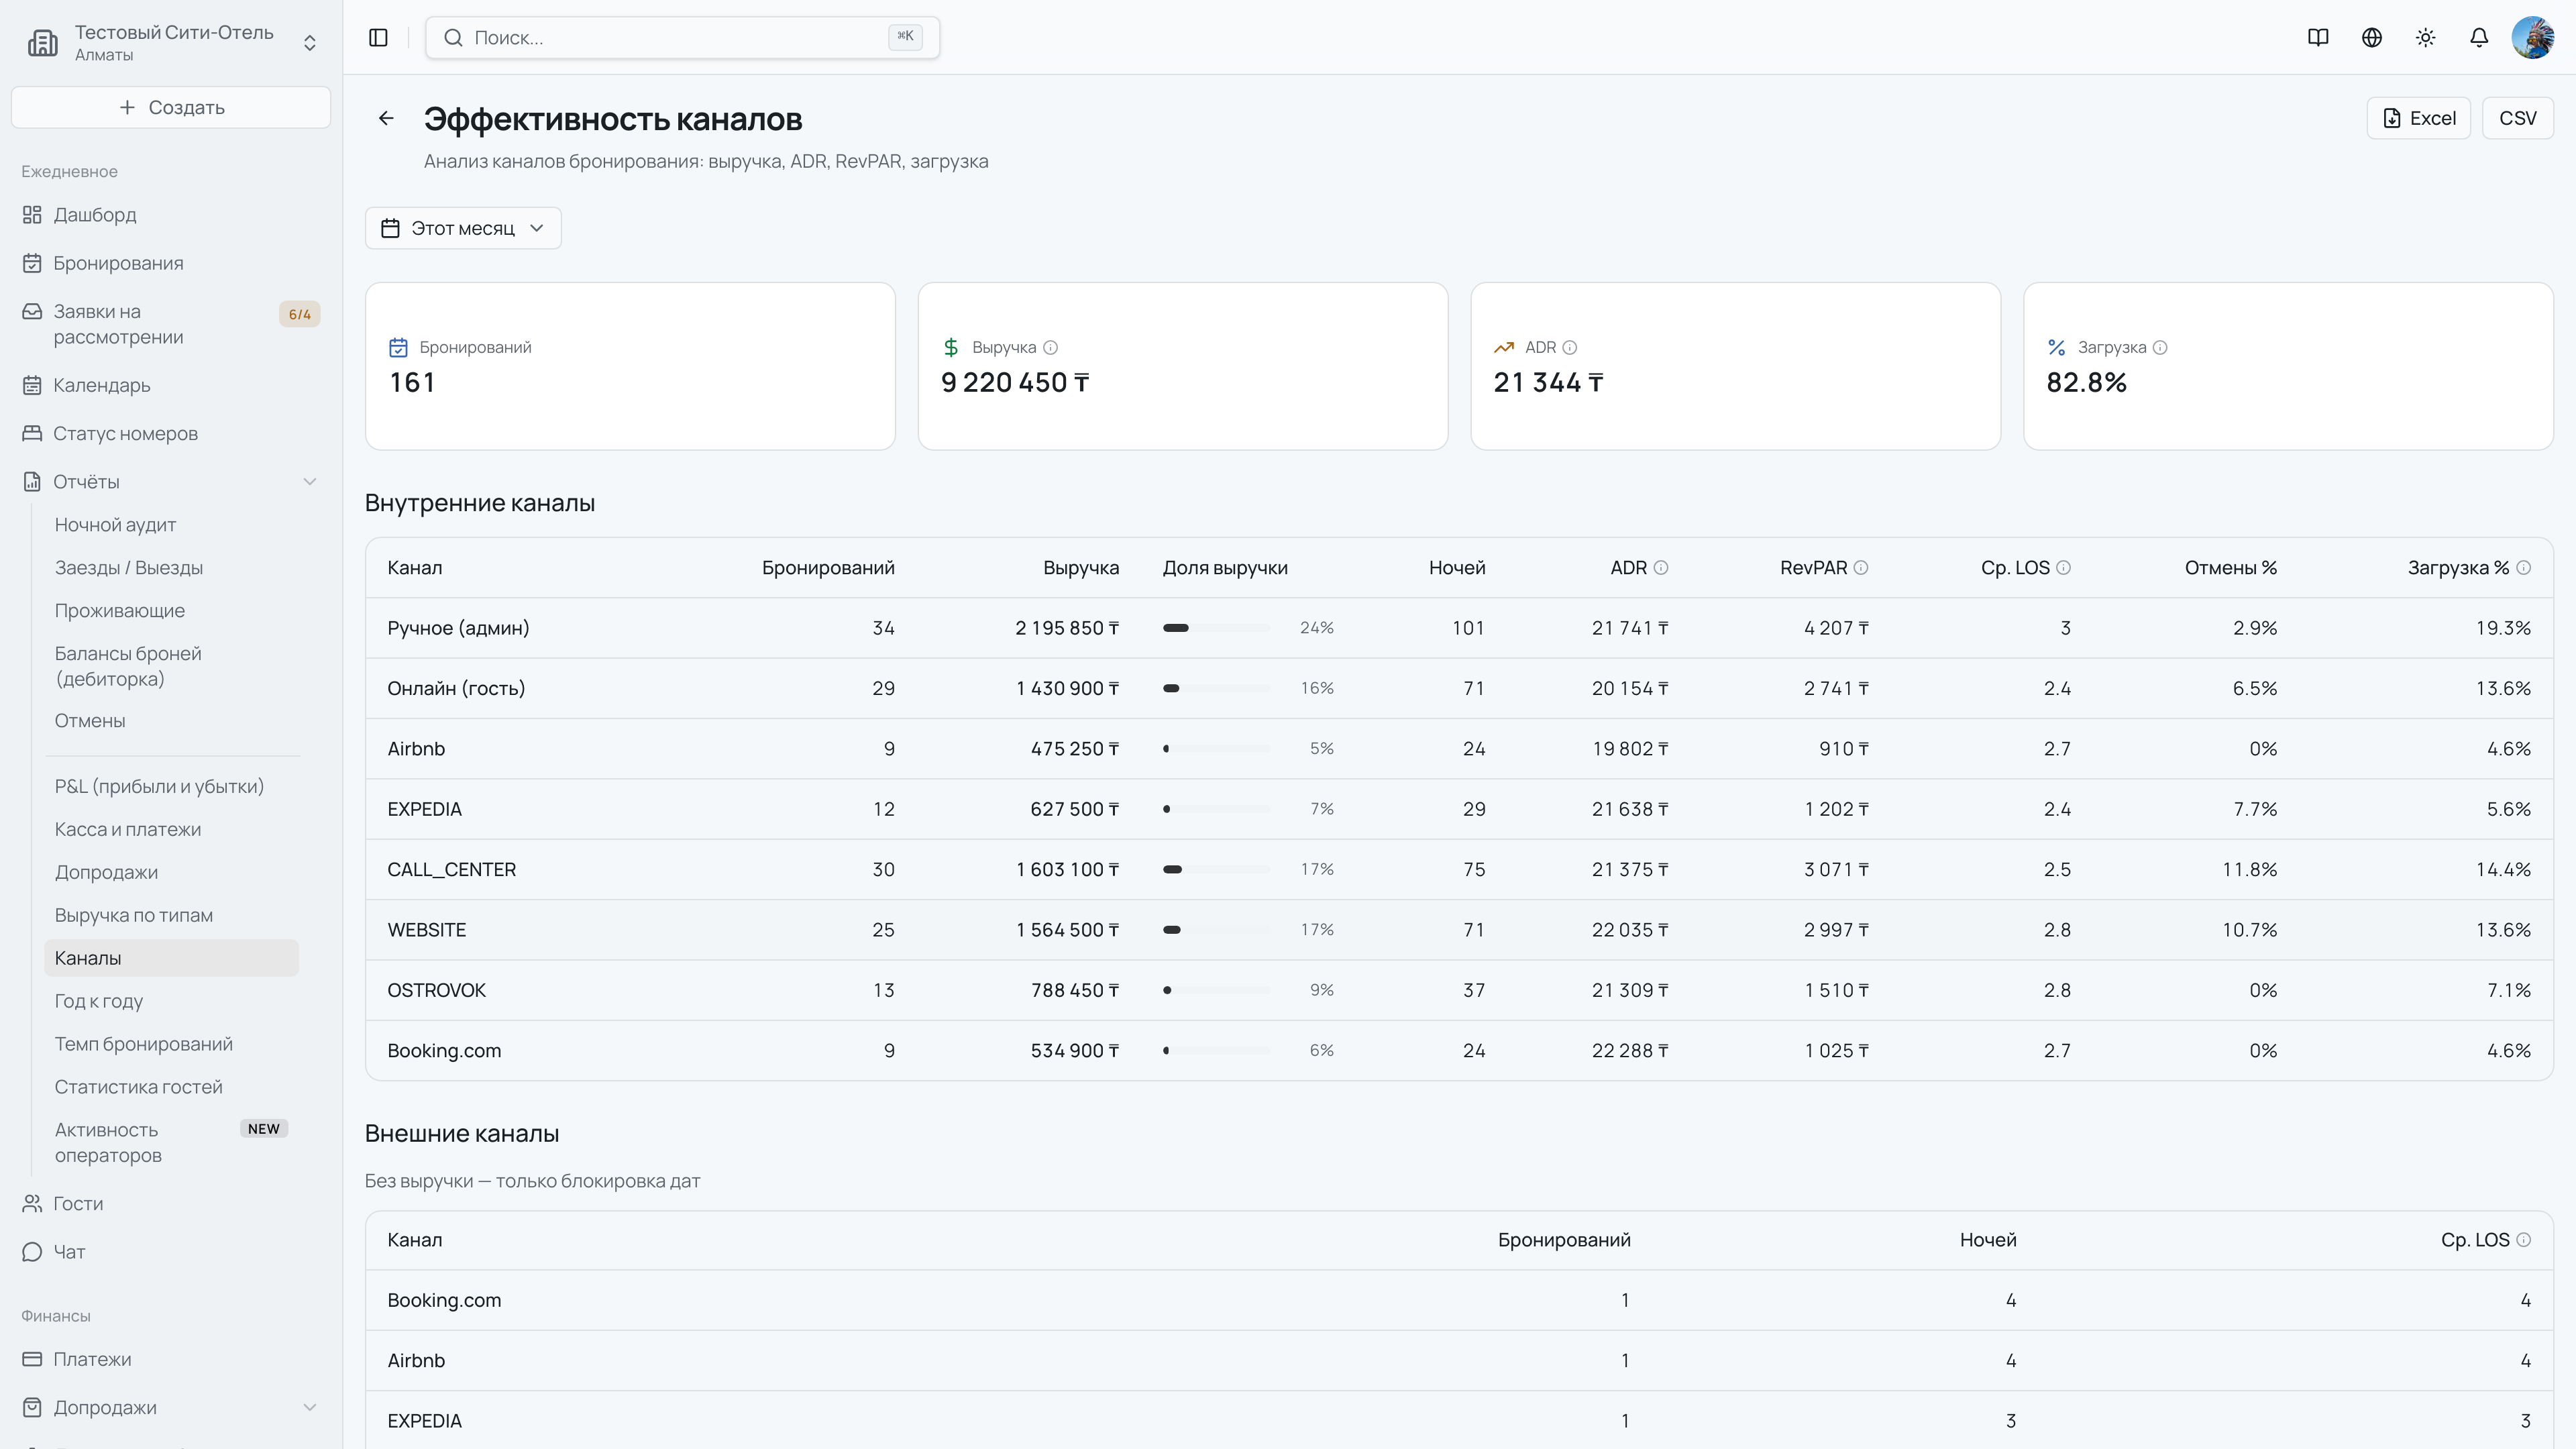2576x1449 pixels.
Task: Open the documentation book icon
Action: click(x=2318, y=38)
